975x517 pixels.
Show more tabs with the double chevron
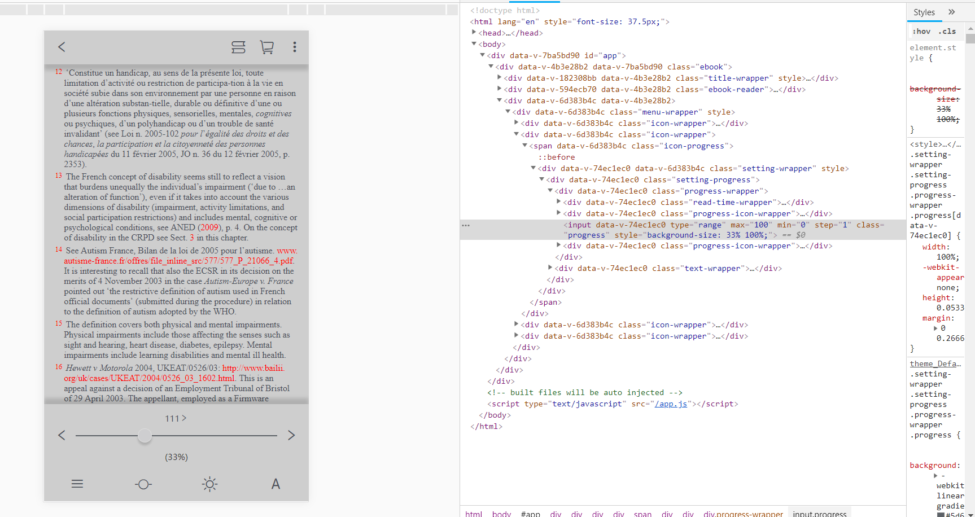click(952, 12)
